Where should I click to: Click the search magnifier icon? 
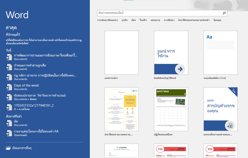click(x=224, y=13)
